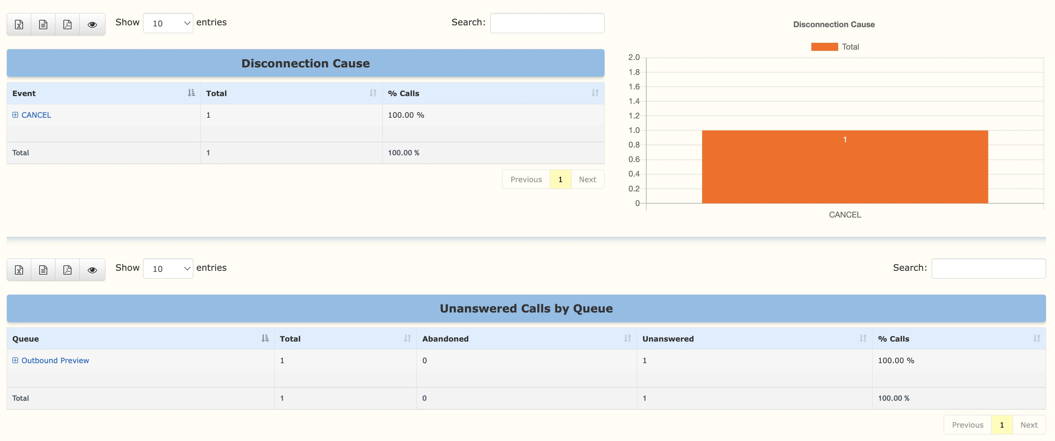Export Unanswered Calls table as CSV
This screenshot has width=1055, height=441.
point(43,270)
